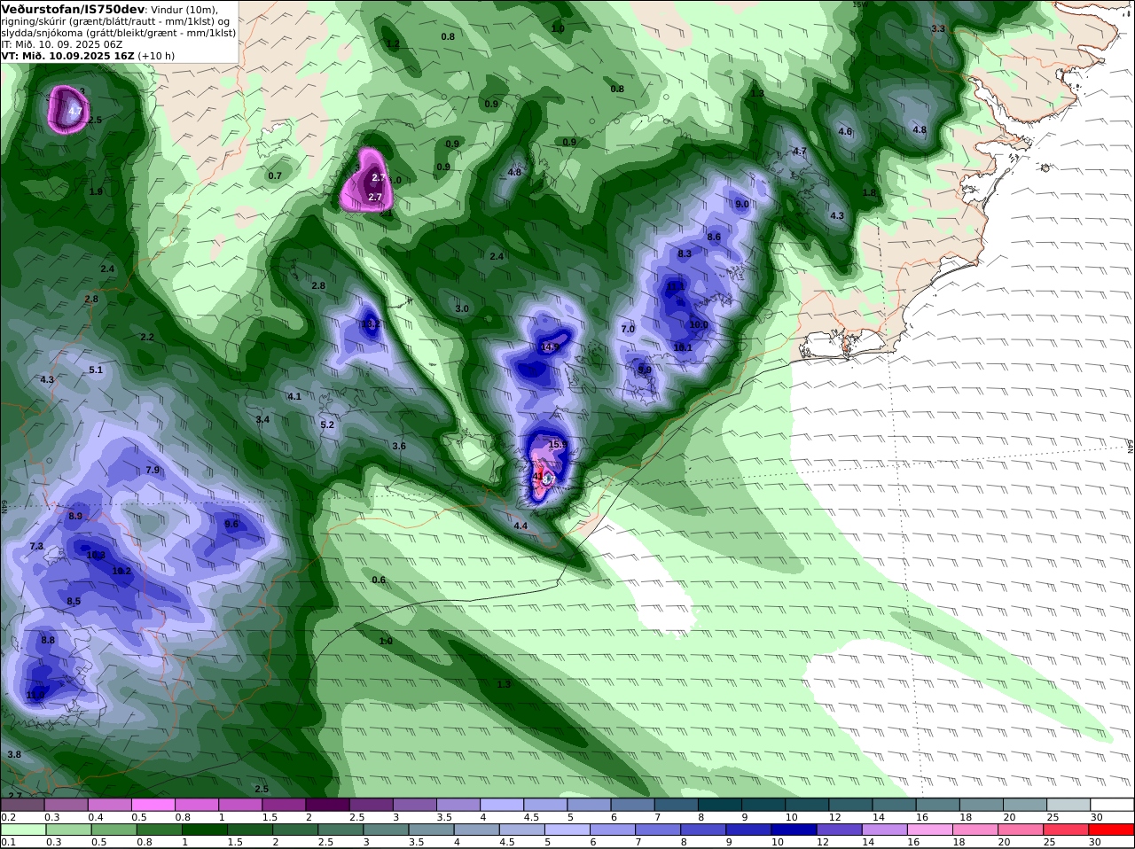Click the dark teal 8–9 swatch in snow legend
1135x849 pixels.
point(720,805)
